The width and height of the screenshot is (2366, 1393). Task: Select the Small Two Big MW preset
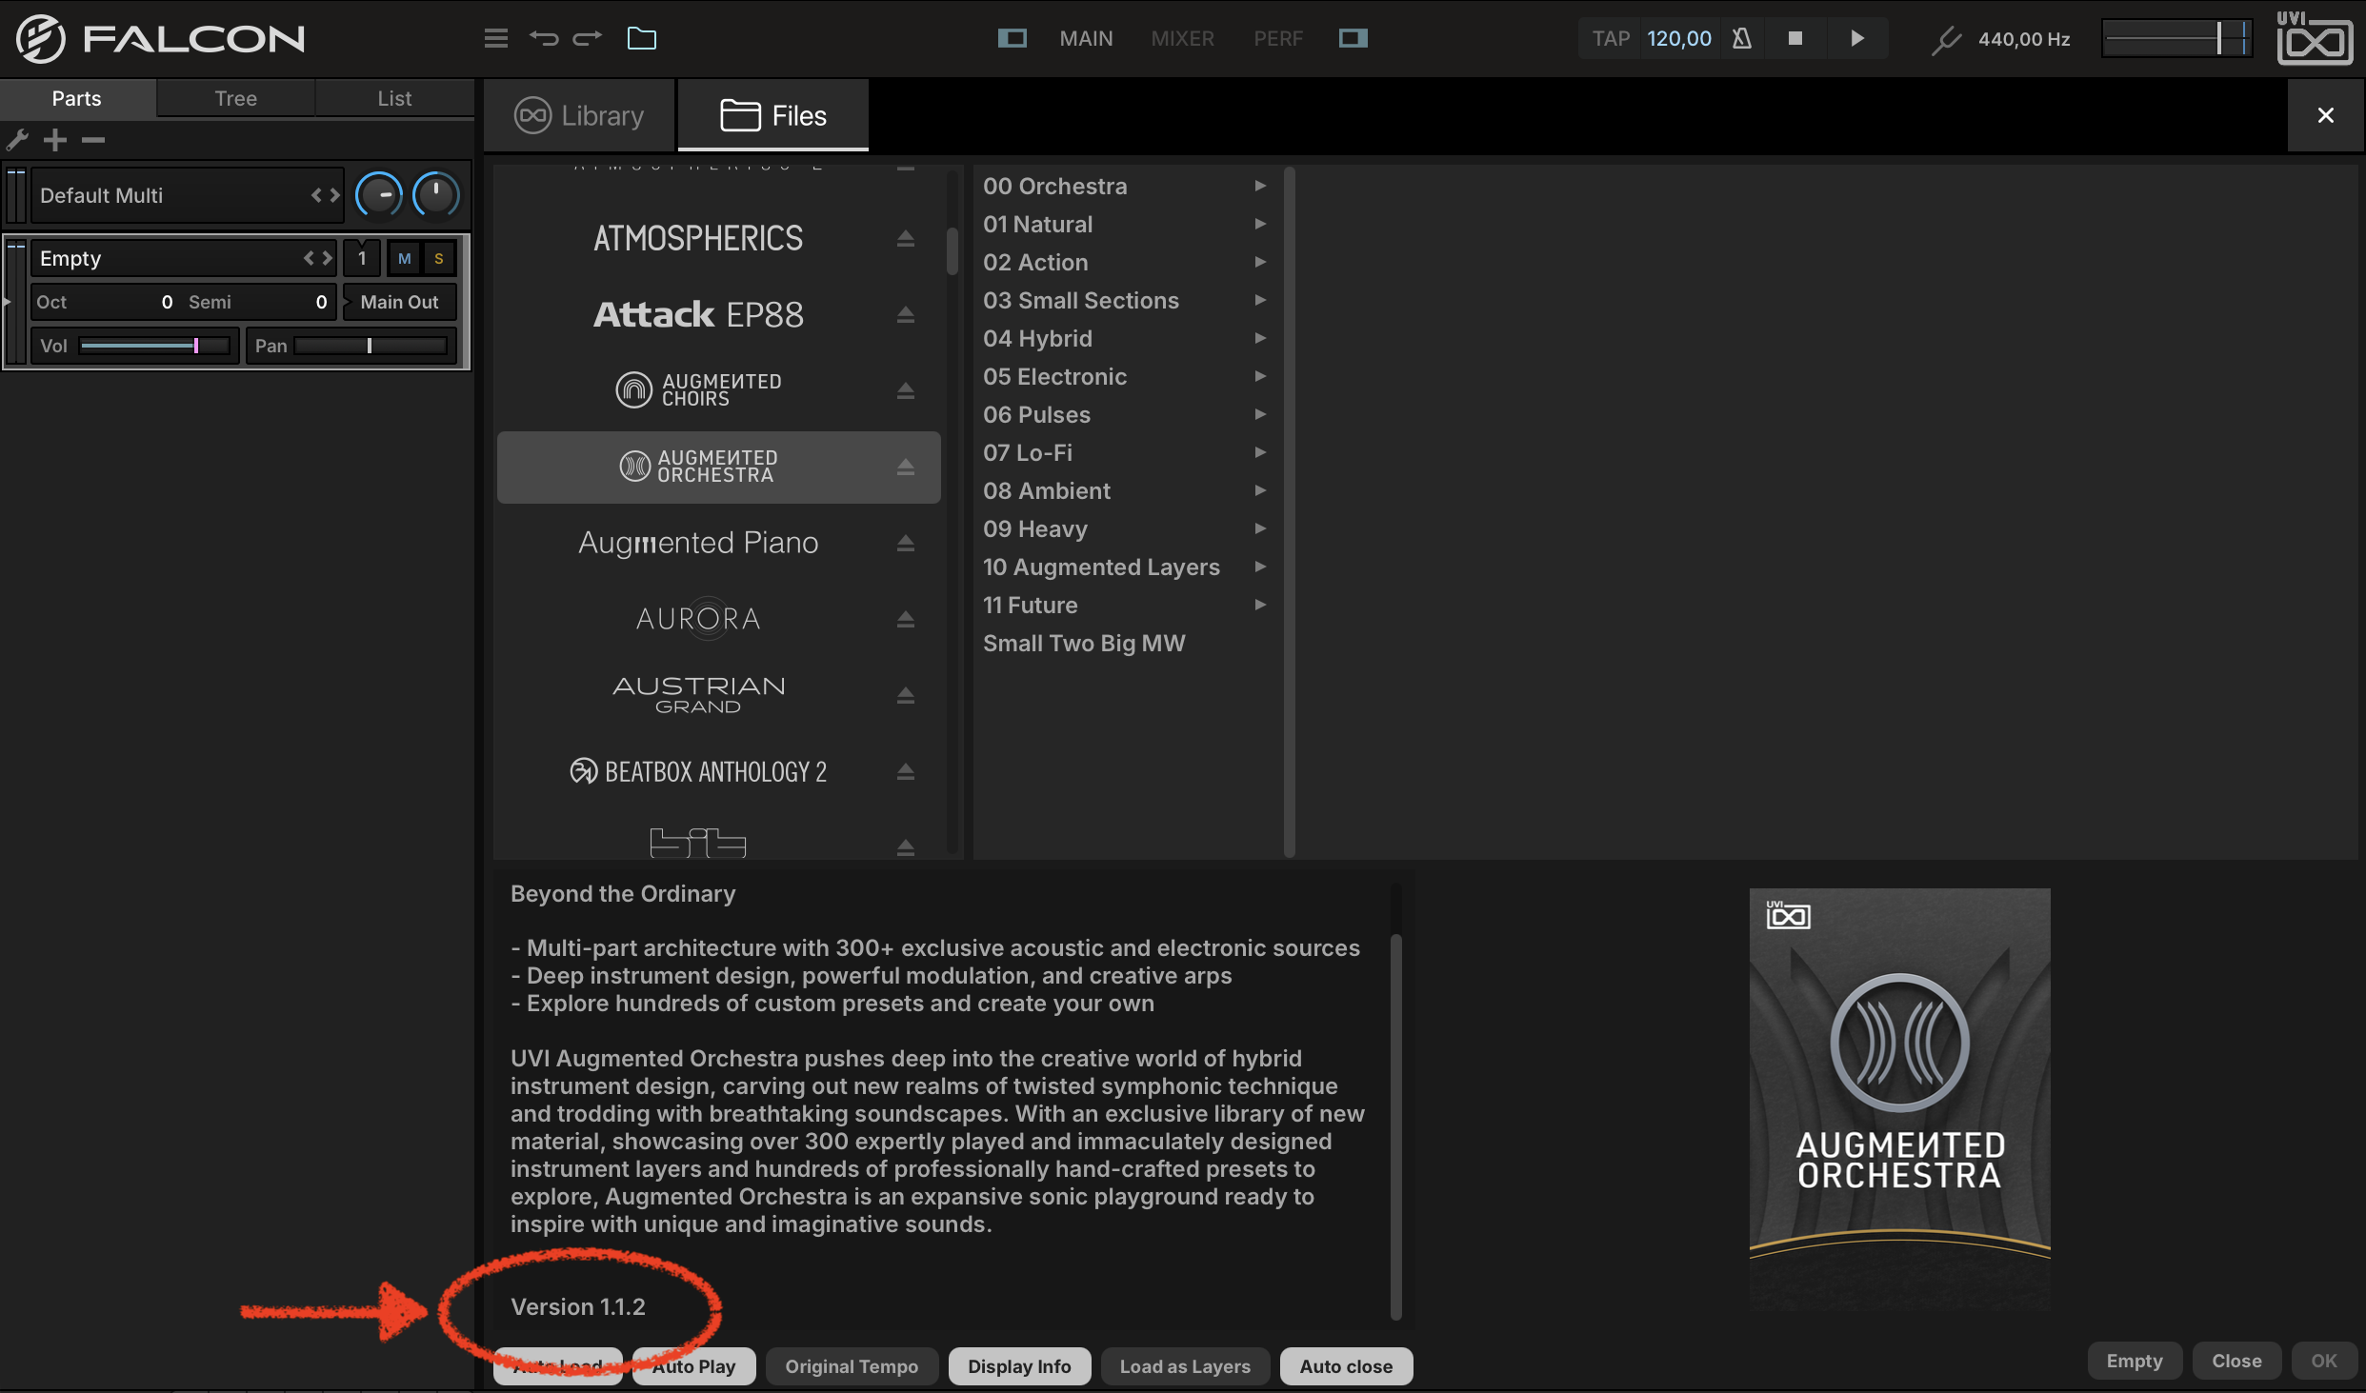tap(1084, 643)
